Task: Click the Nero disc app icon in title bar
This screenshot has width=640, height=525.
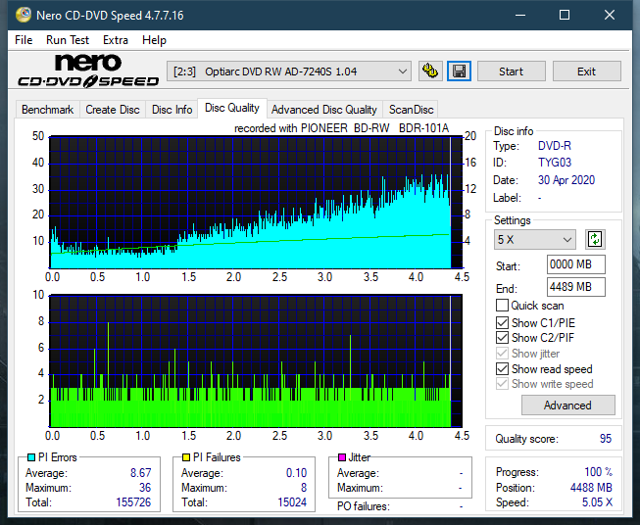Action: pyautogui.click(x=24, y=15)
